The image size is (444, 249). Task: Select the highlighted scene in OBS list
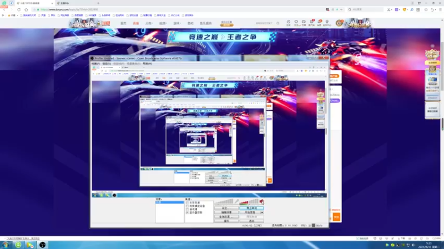(x=169, y=203)
